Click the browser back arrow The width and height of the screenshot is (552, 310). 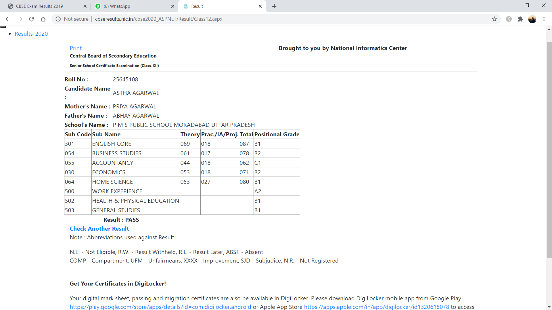point(8,19)
